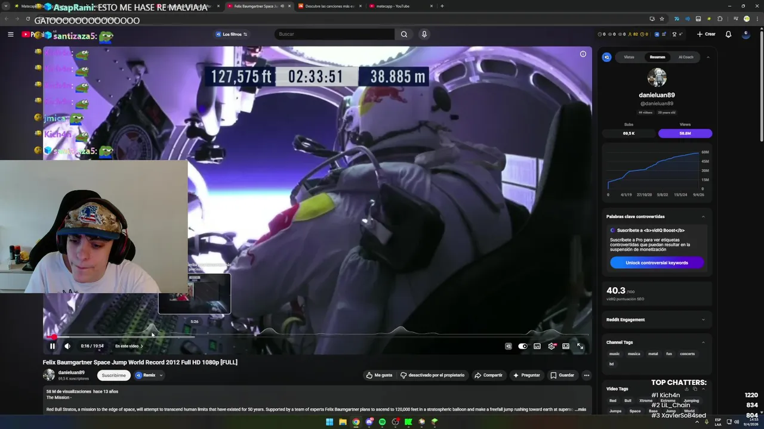Click the video info icon on player

pos(583,54)
